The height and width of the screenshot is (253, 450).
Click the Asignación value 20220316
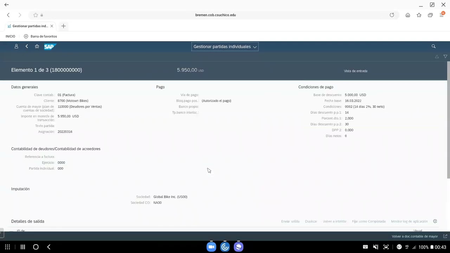coord(65,132)
